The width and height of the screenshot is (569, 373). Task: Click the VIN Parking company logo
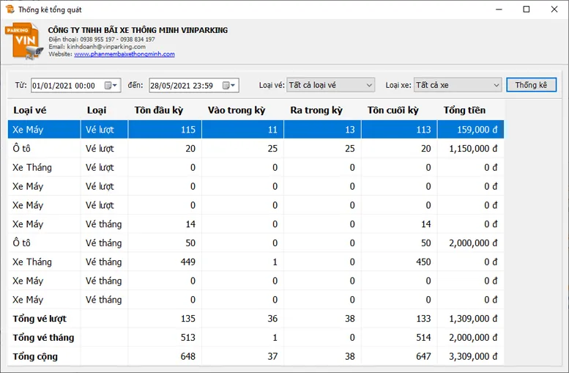[22, 41]
